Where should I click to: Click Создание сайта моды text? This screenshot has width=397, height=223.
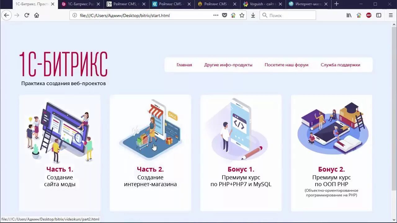coord(60,181)
